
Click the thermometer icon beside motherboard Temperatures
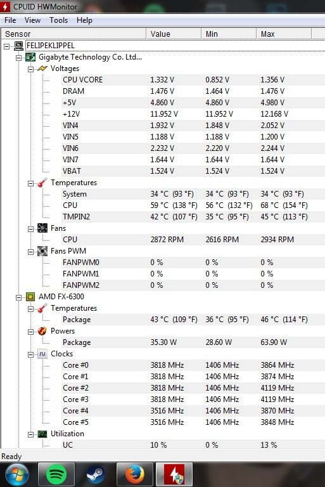tap(42, 183)
